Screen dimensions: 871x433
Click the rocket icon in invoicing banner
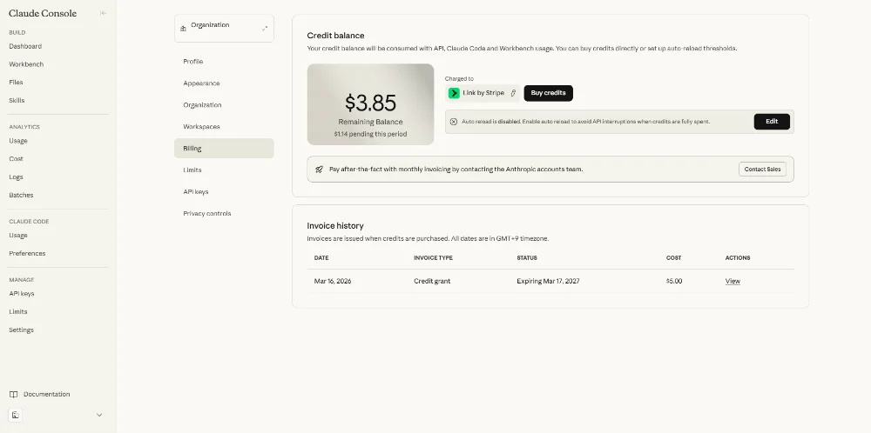(x=320, y=170)
